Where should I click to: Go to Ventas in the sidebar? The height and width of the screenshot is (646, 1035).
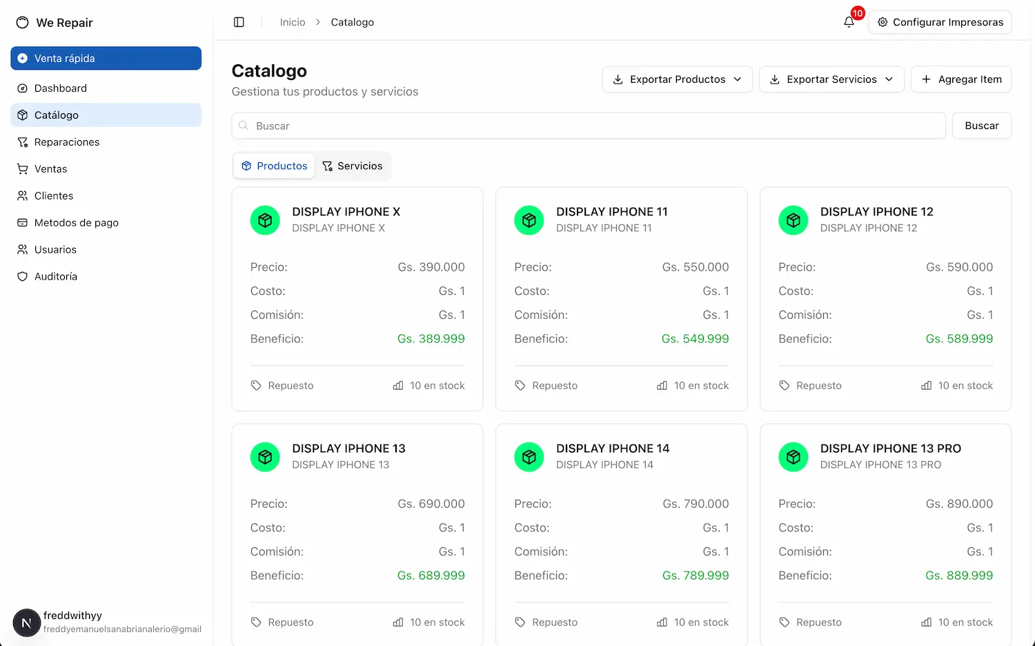106,169
